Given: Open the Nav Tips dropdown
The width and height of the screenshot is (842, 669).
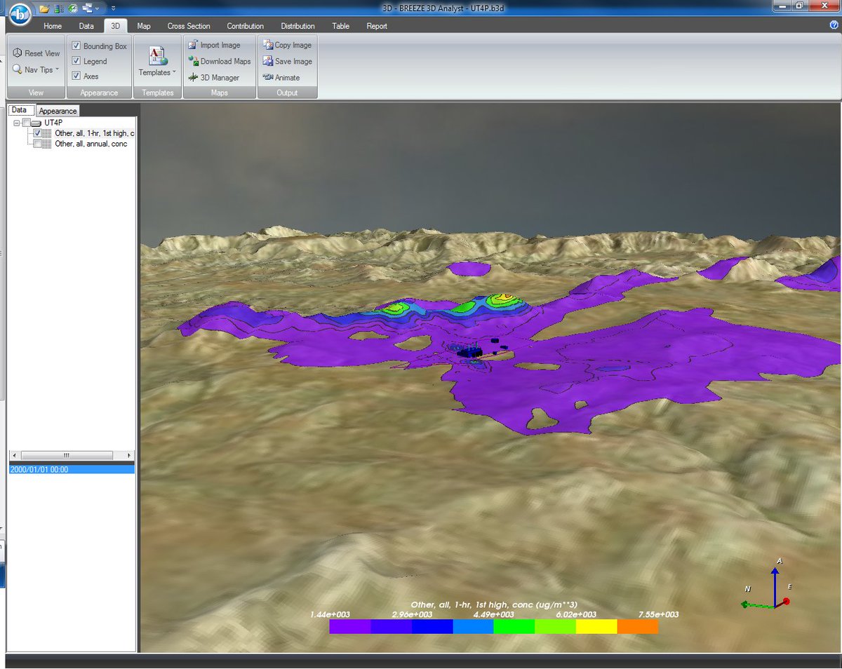Looking at the screenshot, I should pyautogui.click(x=36, y=69).
